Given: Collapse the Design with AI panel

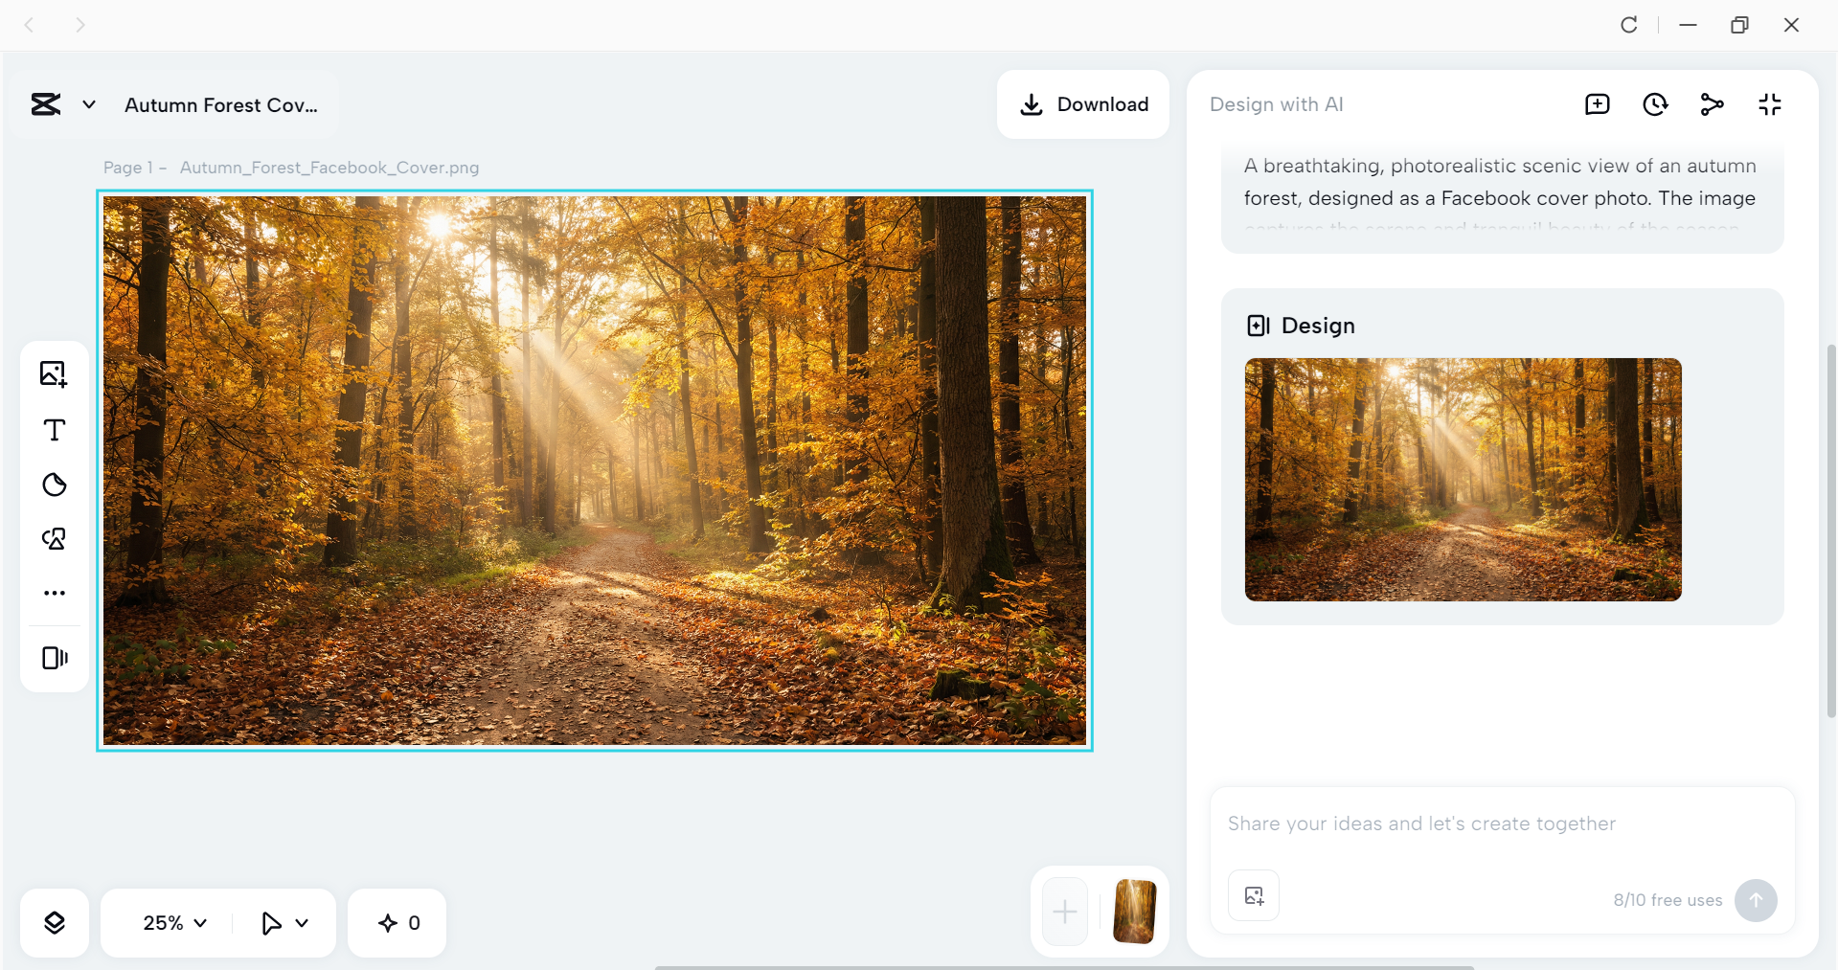Looking at the screenshot, I should (x=1770, y=103).
